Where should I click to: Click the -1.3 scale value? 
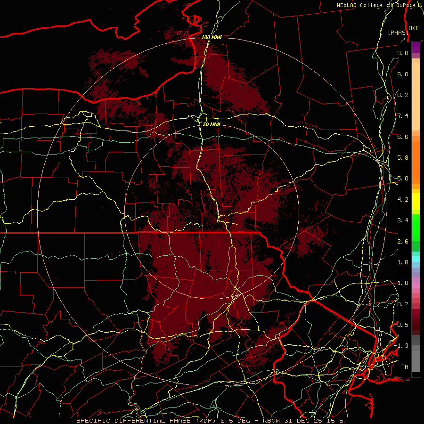pyautogui.click(x=401, y=346)
